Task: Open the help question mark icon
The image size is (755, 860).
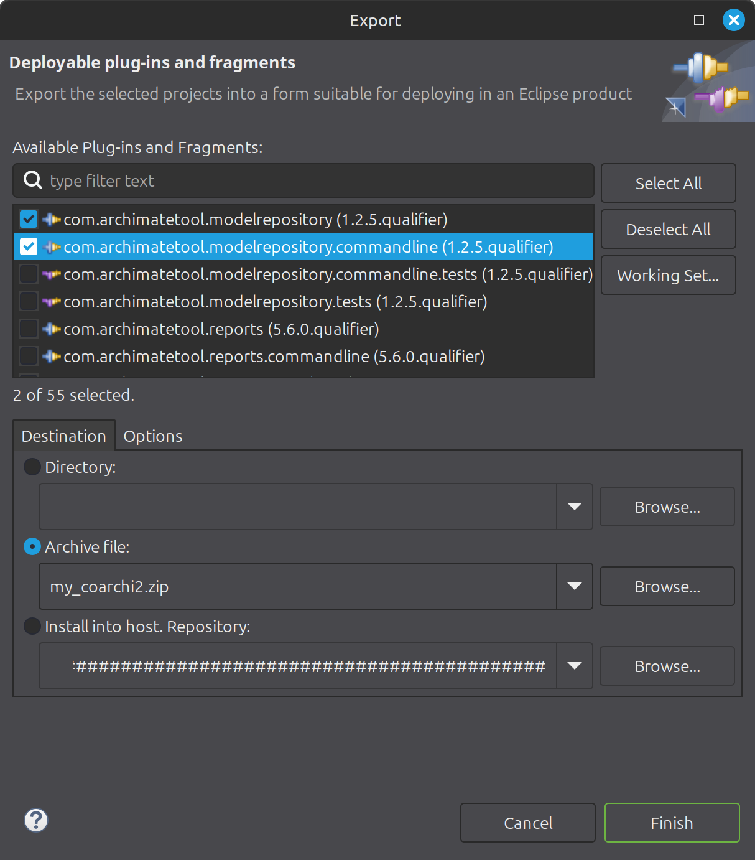Action: (x=36, y=820)
